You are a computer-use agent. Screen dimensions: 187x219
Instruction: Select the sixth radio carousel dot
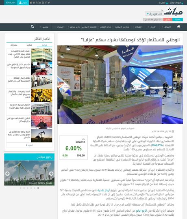click(38, 188)
